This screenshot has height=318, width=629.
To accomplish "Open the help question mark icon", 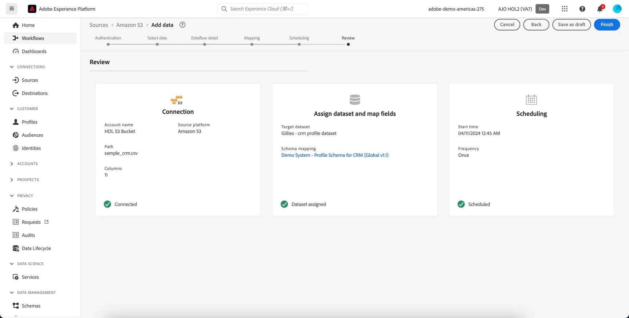I will point(582,9).
